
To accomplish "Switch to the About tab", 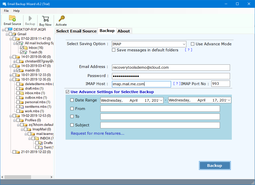I will pyautogui.click(x=124, y=31).
